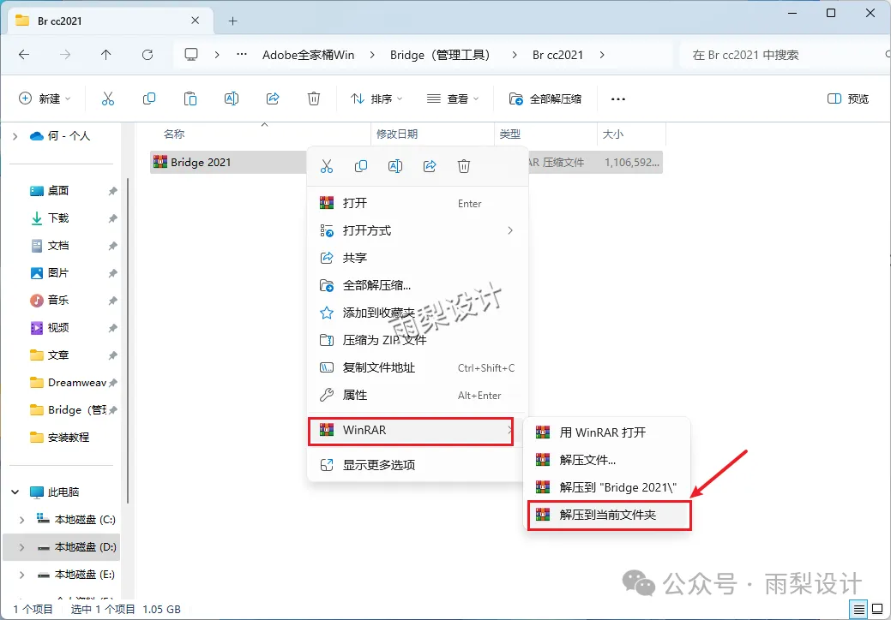Click the chevron after Adobe全家桶Win in the address bar
The height and width of the screenshot is (620, 891).
pos(372,55)
